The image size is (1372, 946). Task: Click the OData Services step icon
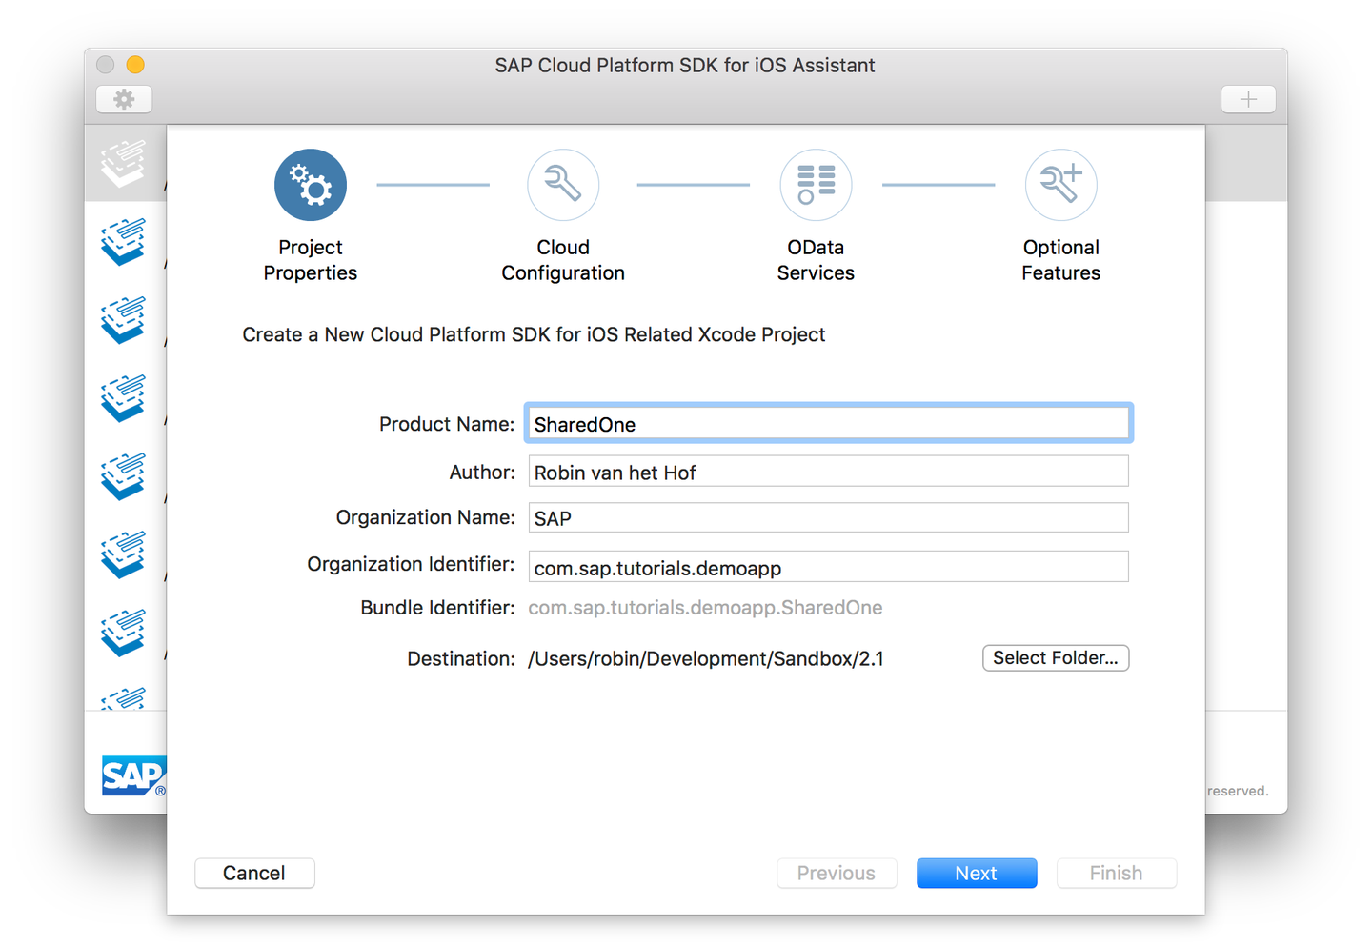pos(816,185)
